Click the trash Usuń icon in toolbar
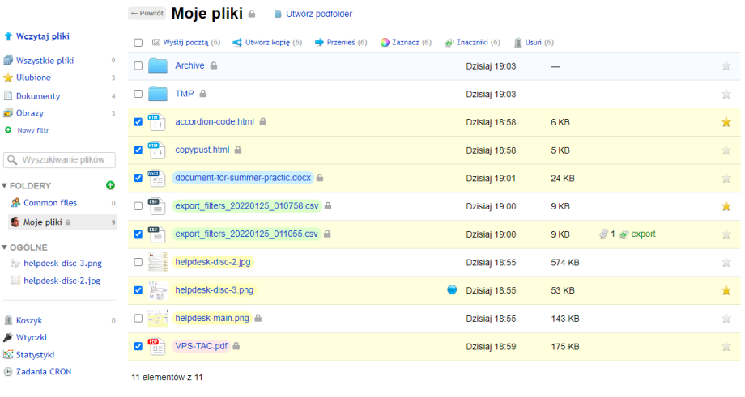 pyautogui.click(x=518, y=42)
